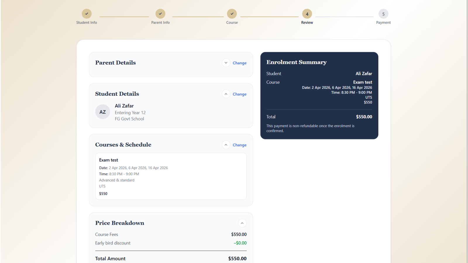Click Change link for Student Details
Image resolution: width=468 pixels, height=263 pixels.
tap(239, 94)
